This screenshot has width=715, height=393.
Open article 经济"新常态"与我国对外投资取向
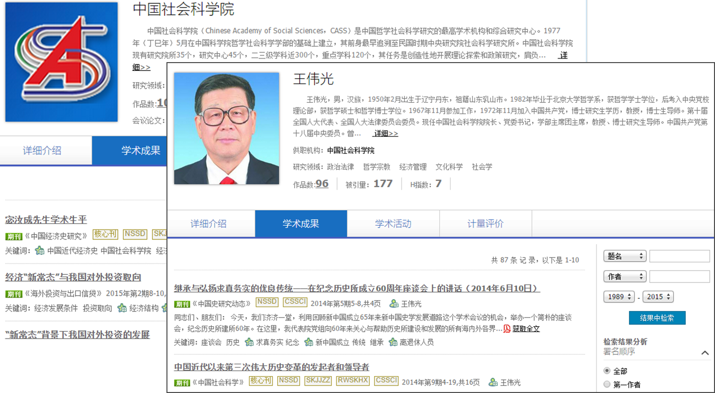(73, 277)
